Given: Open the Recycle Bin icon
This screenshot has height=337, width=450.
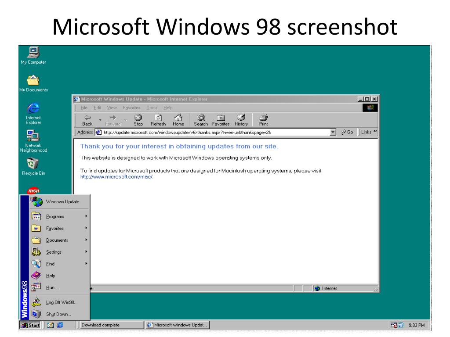Looking at the screenshot, I should pos(33,166).
